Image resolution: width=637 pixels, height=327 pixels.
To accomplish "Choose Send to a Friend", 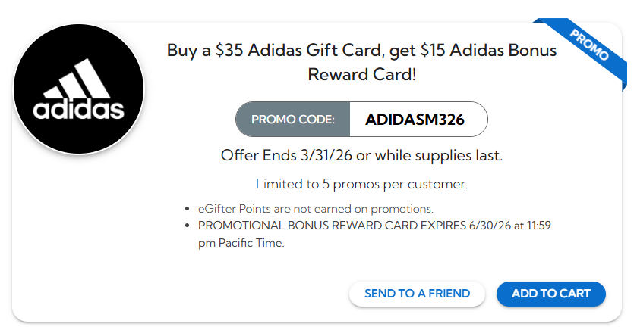I will pos(417,294).
